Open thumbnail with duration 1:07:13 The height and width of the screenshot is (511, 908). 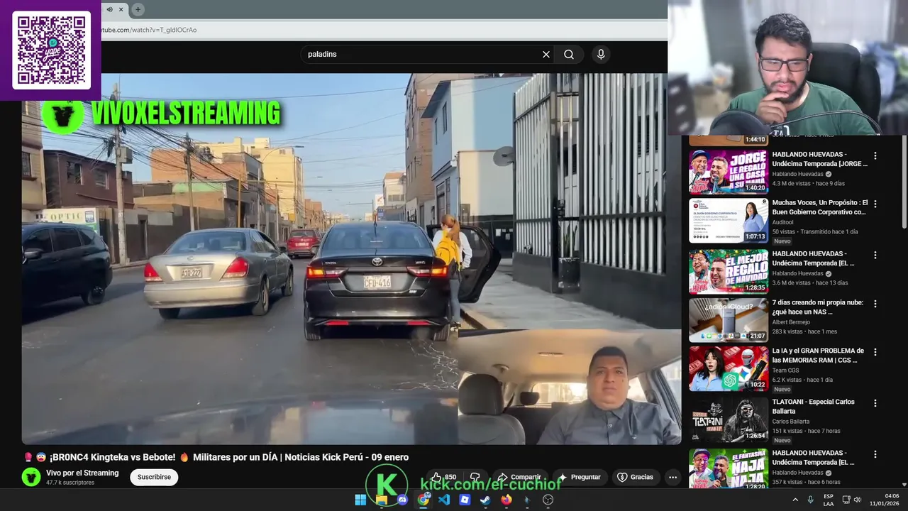coord(729,220)
